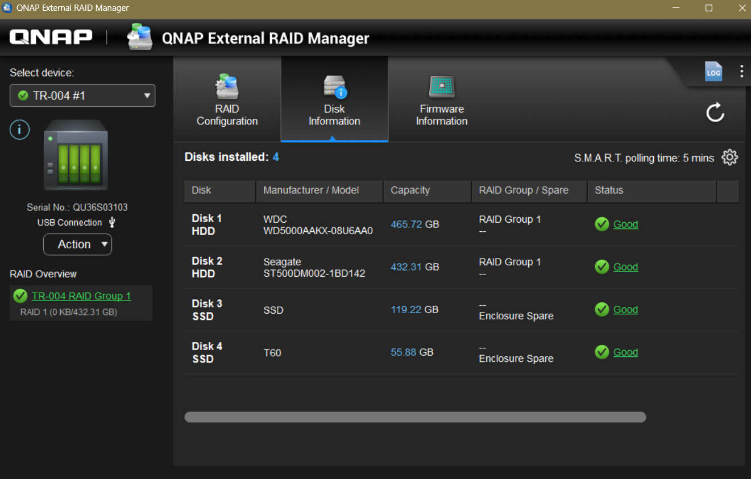Click Disk 1 RAID Group 1 cell

(x=510, y=219)
